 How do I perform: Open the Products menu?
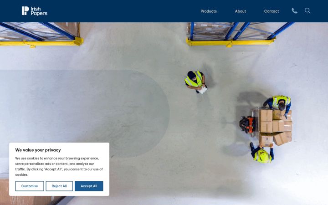pyautogui.click(x=209, y=11)
